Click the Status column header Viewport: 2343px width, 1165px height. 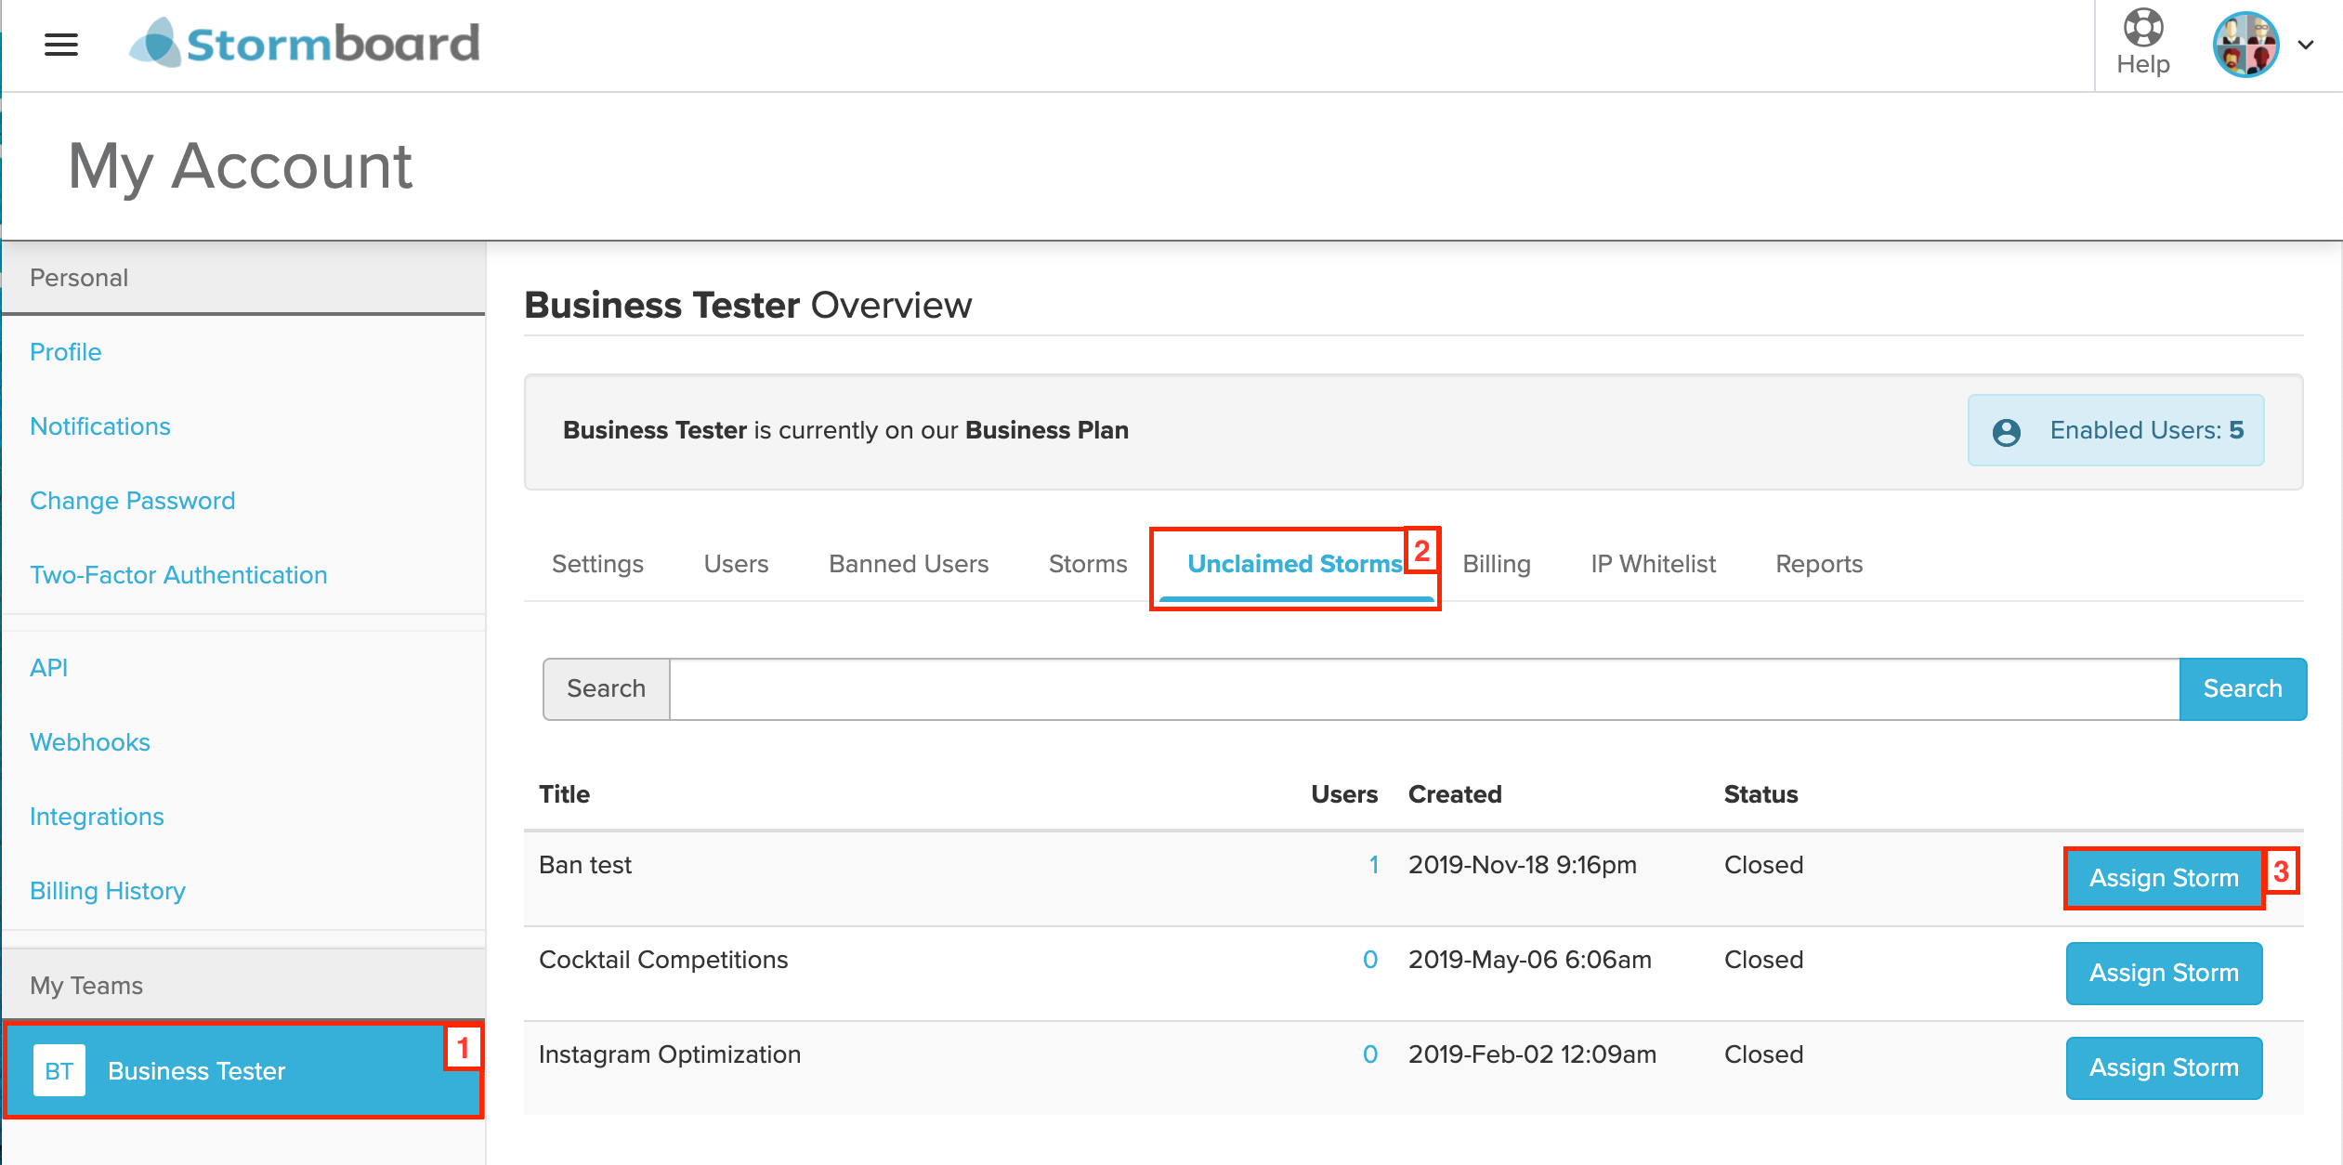tap(1761, 794)
